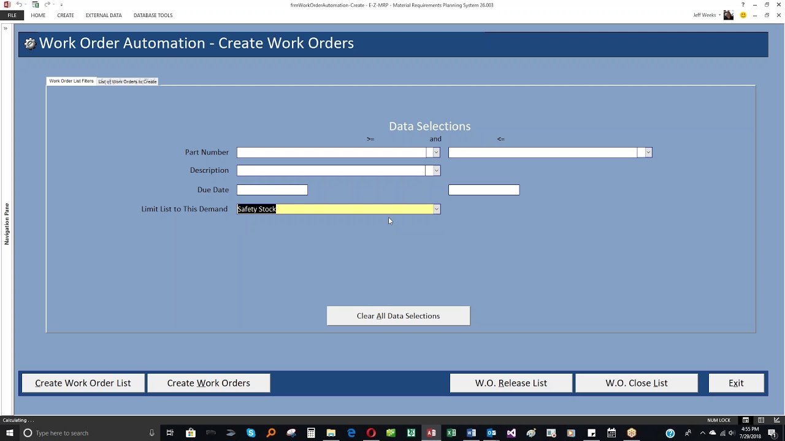Open the Calculator from the taskbar

click(311, 433)
